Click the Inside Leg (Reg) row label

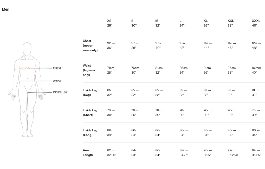pos(90,93)
